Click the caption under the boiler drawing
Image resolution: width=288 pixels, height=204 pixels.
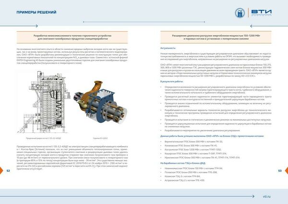pyautogui.click(x=44, y=138)
